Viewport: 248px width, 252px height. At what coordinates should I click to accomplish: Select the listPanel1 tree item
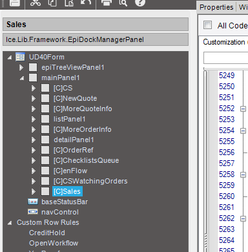tap(70, 119)
